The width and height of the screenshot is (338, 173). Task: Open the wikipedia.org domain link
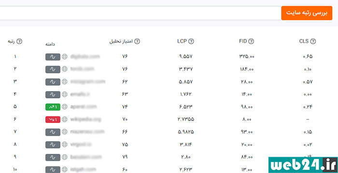(x=85, y=119)
